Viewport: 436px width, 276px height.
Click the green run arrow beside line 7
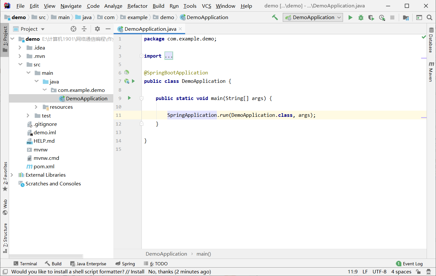pyautogui.click(x=133, y=81)
